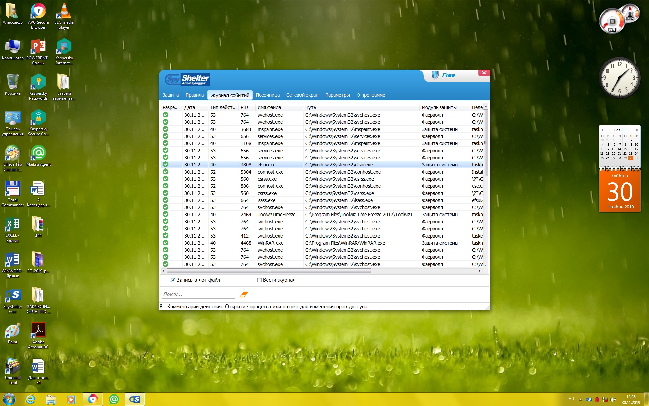Click the horizontal scrollbar of the log
The image size is (649, 406).
269,271
